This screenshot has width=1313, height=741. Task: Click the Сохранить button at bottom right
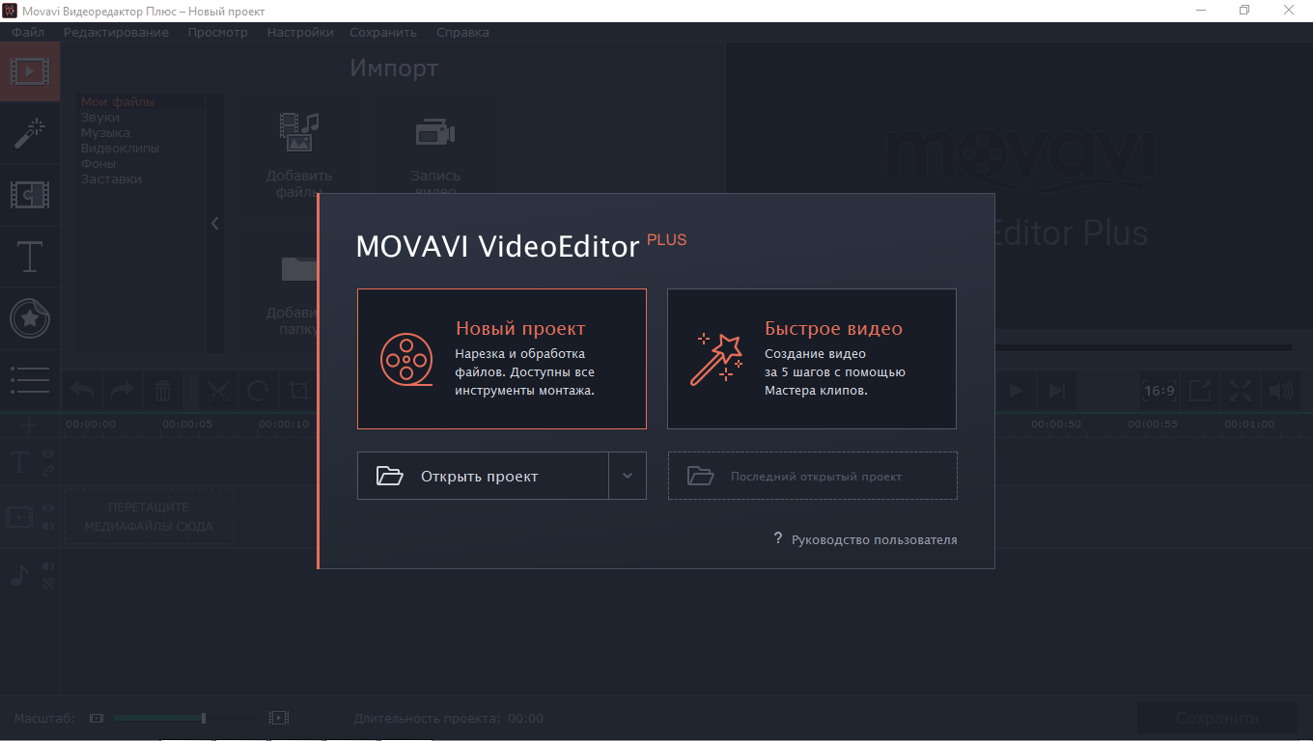click(1216, 718)
